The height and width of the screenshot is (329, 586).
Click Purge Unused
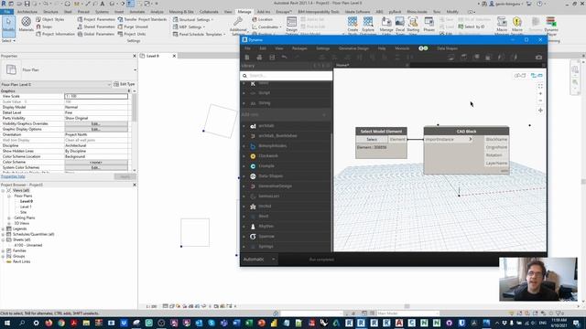coord(133,27)
